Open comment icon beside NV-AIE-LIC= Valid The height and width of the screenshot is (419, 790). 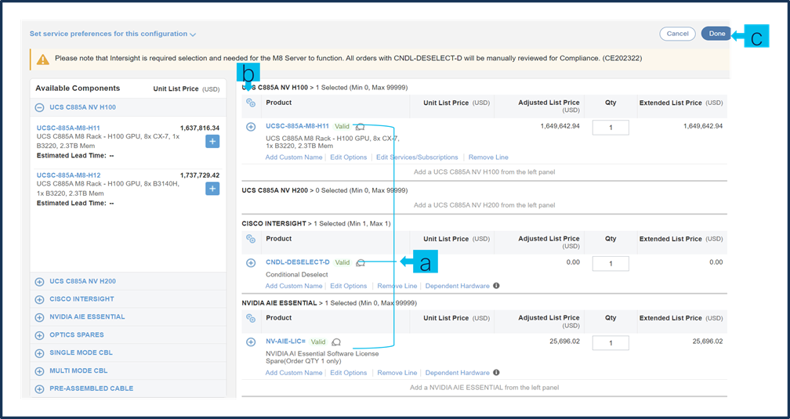pyautogui.click(x=336, y=341)
